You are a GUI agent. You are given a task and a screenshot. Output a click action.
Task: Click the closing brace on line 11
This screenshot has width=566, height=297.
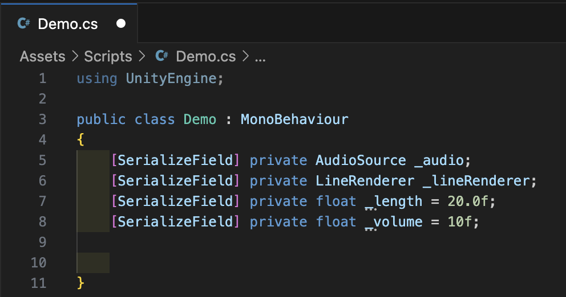coord(80,283)
